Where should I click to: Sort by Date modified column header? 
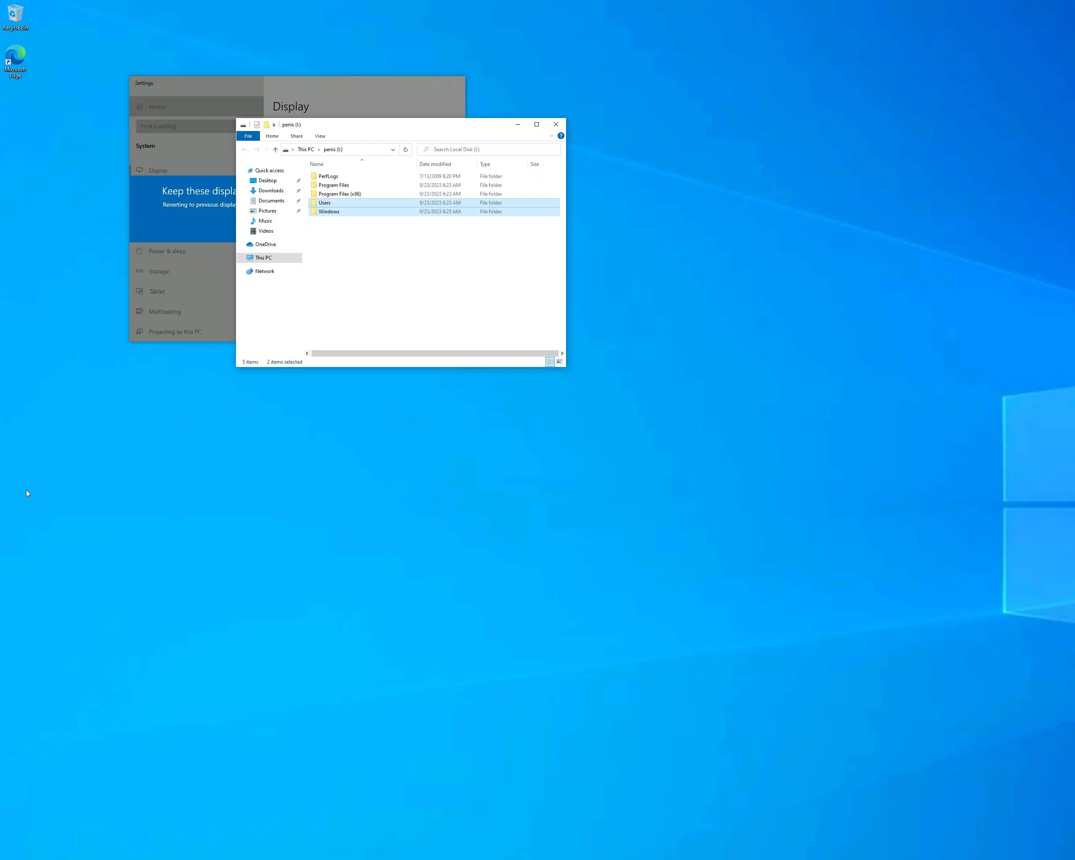(x=435, y=164)
